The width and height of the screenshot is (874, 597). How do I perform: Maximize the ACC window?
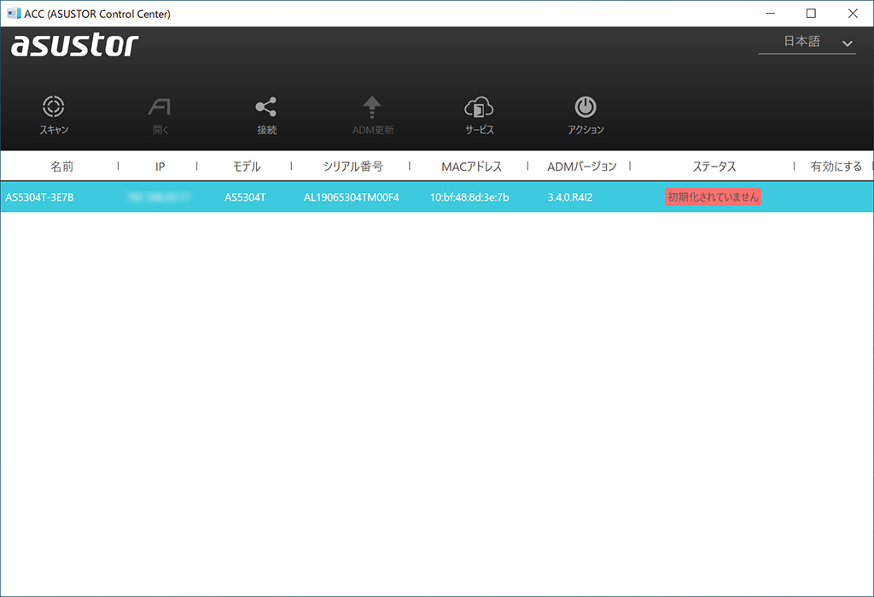pyautogui.click(x=811, y=14)
